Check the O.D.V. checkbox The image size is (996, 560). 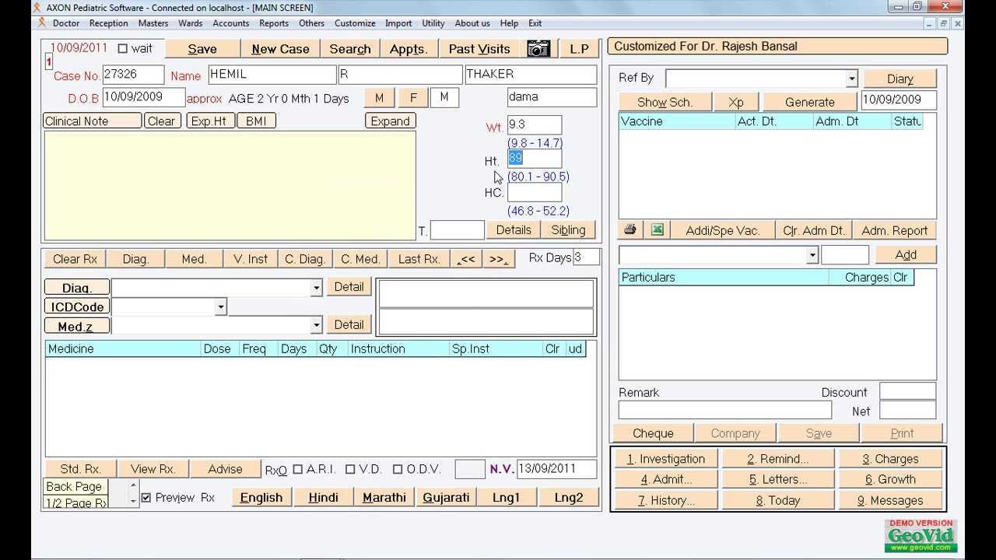(x=398, y=469)
